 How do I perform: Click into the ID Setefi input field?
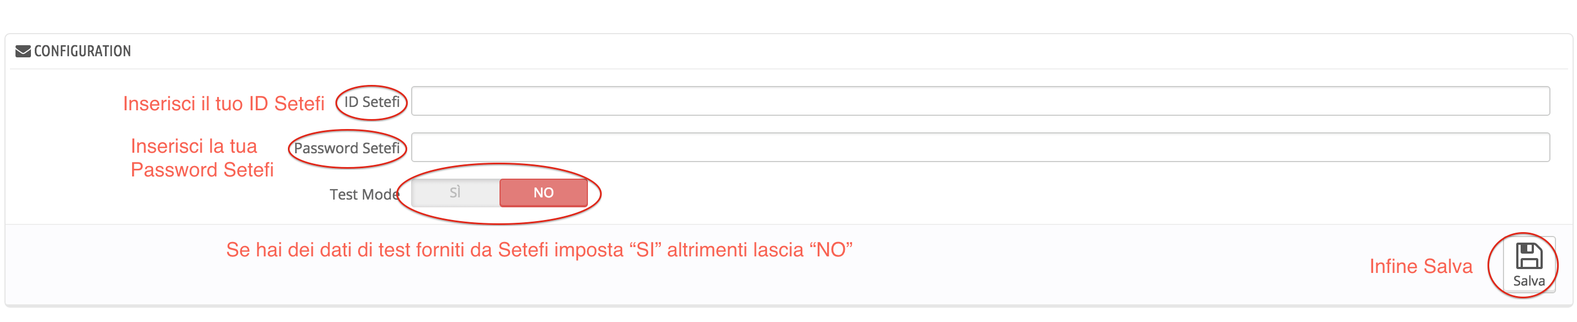(x=980, y=101)
